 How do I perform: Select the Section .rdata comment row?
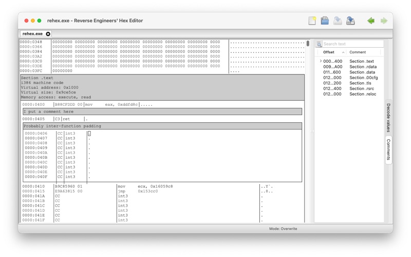click(x=350, y=67)
